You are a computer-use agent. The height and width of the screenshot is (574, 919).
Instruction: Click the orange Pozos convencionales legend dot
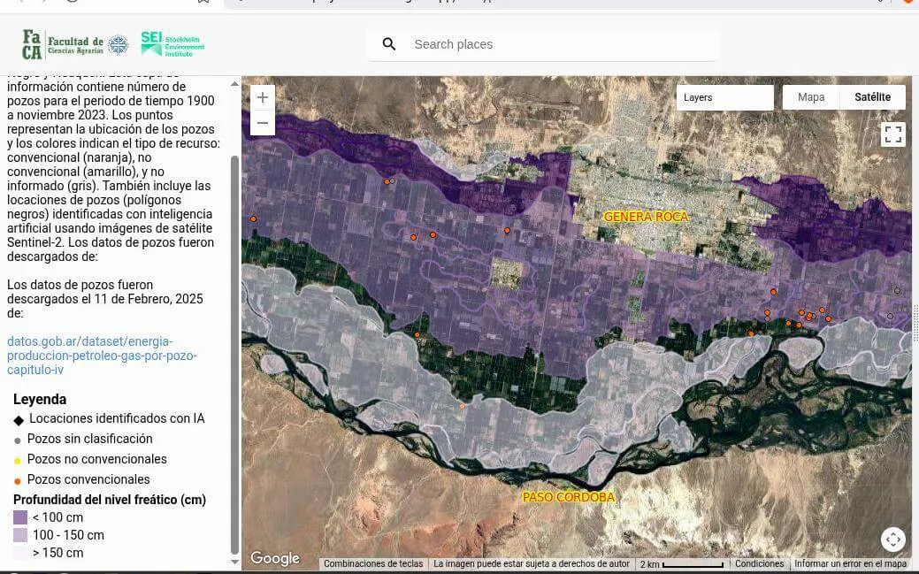tap(18, 480)
